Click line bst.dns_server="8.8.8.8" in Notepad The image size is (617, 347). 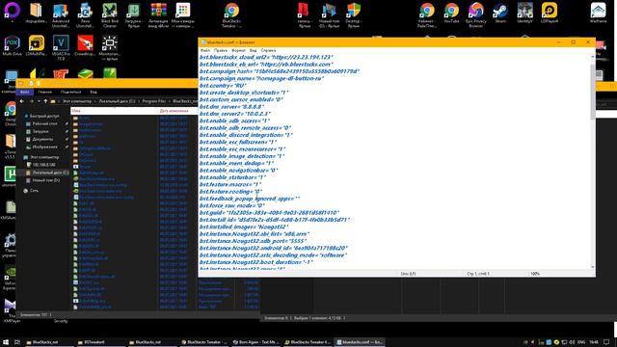coord(231,107)
